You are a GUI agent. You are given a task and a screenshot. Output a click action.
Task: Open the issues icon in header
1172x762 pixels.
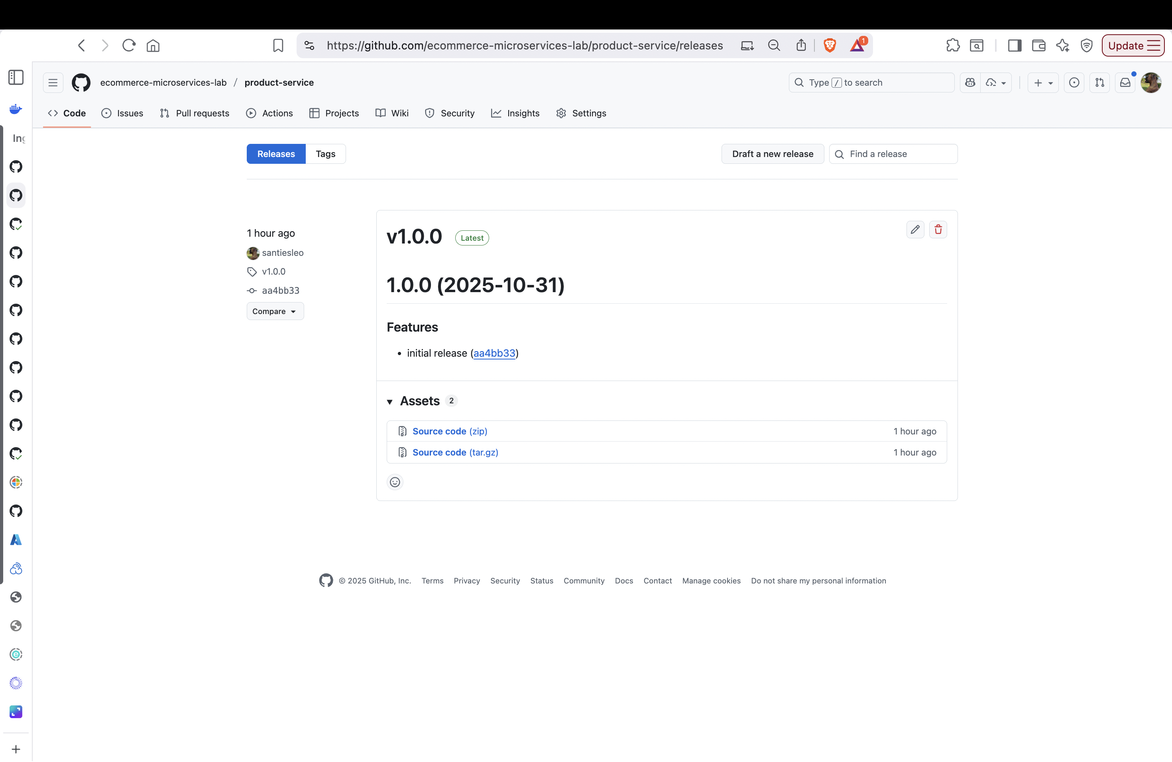coord(1074,83)
